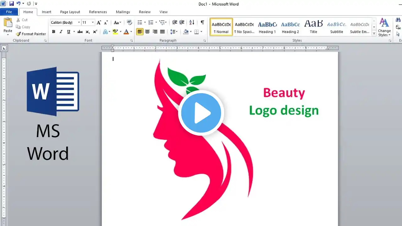Screen dimensions: 402x226
Task: Open the Page Layout tab
Action: click(x=70, y=12)
